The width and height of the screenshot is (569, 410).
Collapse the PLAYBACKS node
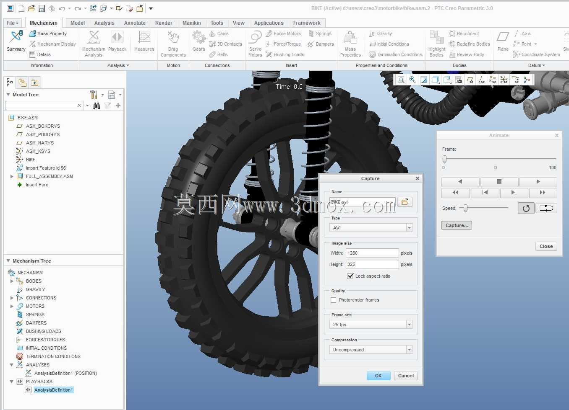click(12, 382)
